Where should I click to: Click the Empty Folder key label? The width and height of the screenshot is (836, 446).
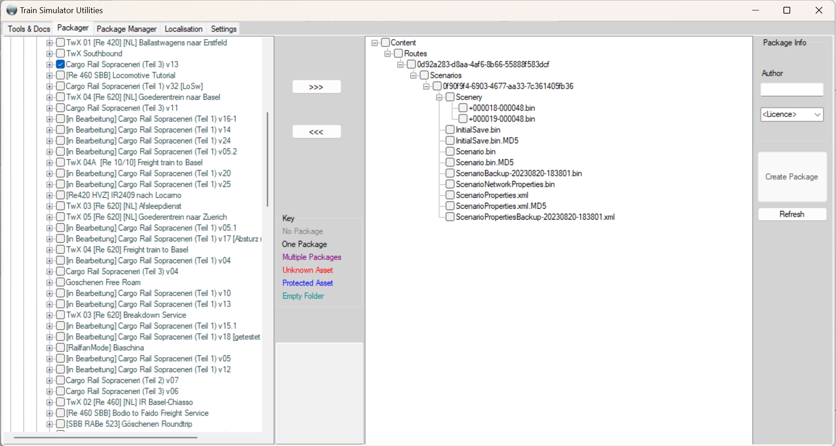point(303,296)
